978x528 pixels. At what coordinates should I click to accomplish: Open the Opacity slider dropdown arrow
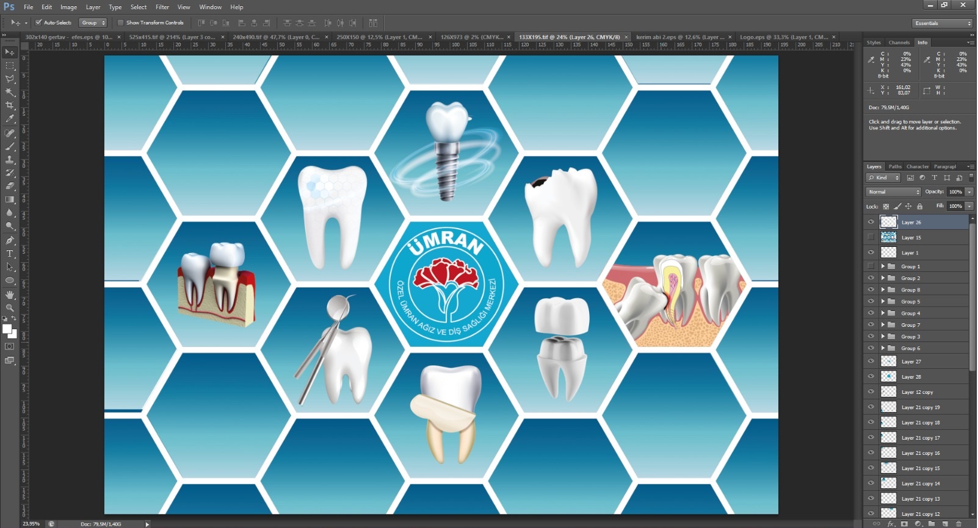click(969, 192)
